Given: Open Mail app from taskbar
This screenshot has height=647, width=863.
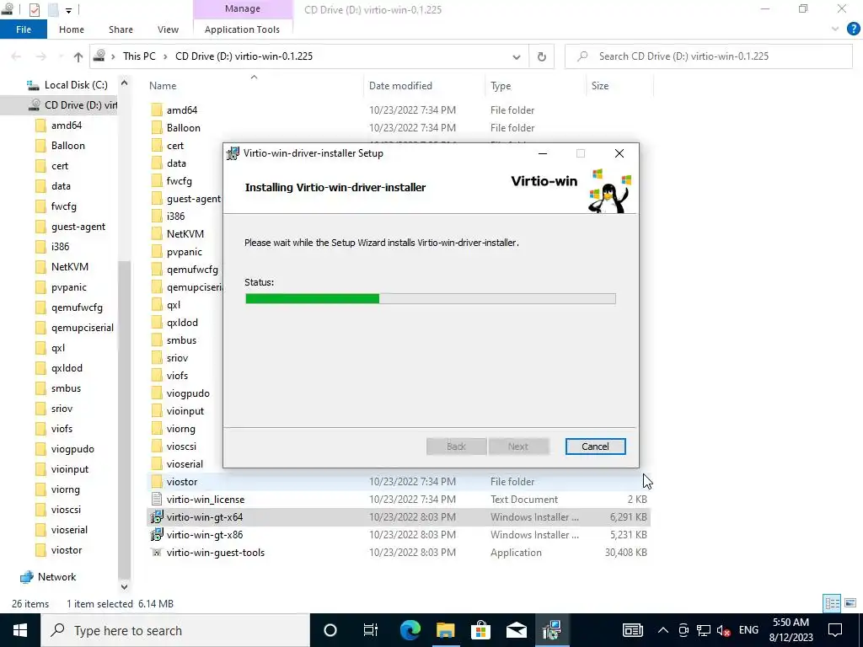Looking at the screenshot, I should (x=517, y=630).
